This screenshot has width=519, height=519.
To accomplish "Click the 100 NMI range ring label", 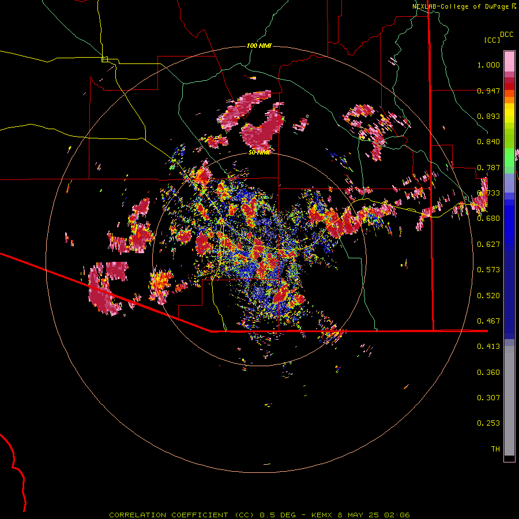I will pyautogui.click(x=259, y=46).
